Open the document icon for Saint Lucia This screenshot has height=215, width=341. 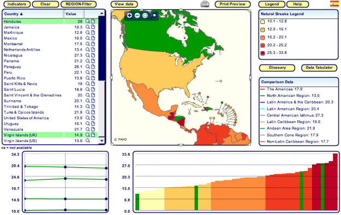click(93, 89)
